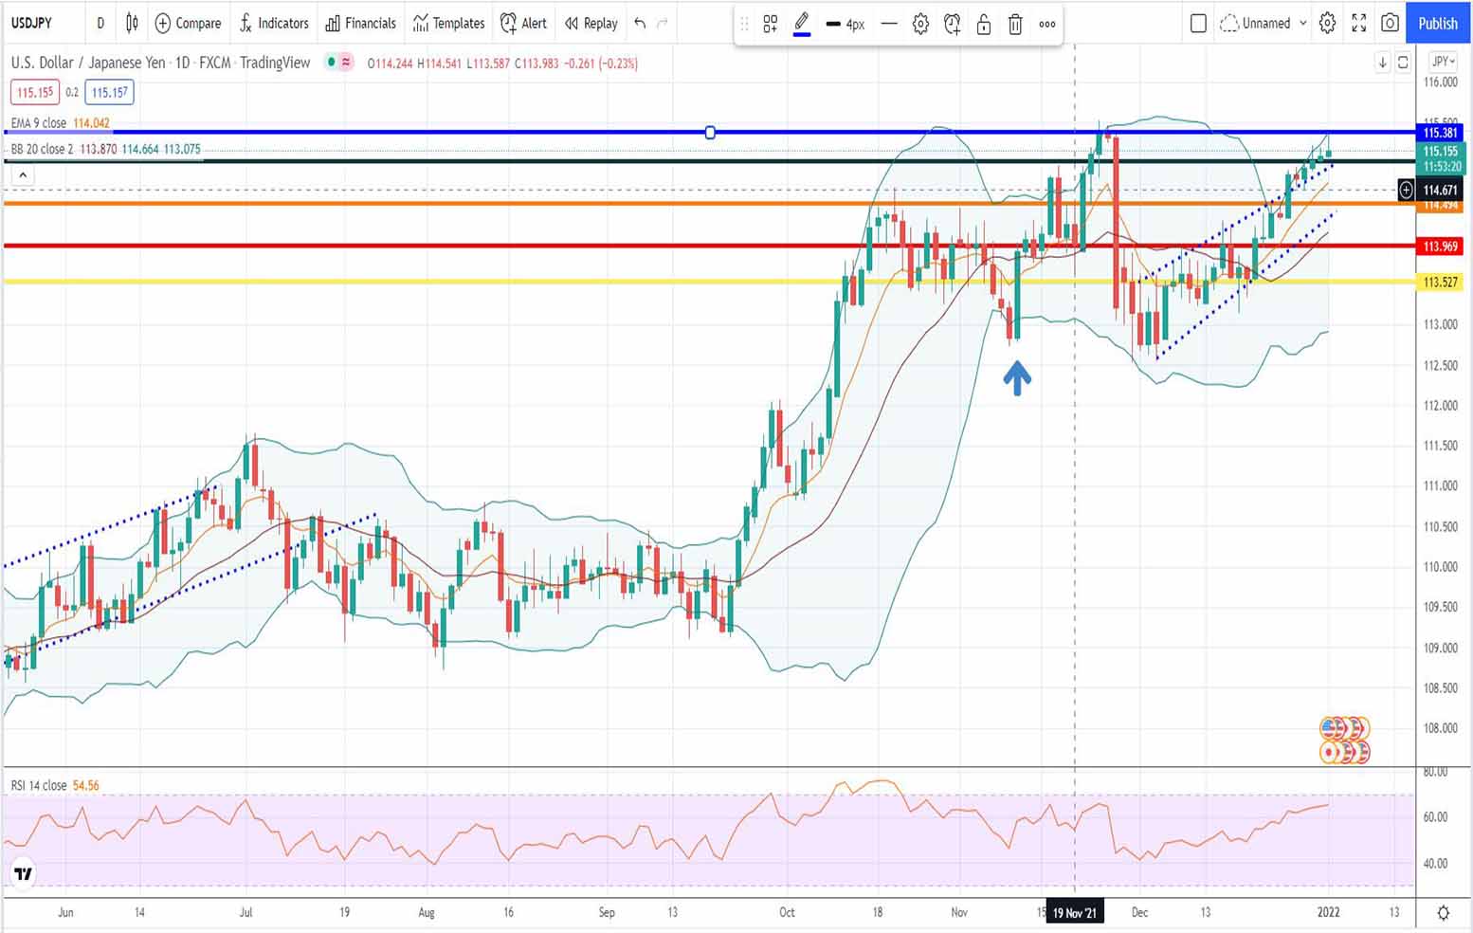Enter fullscreen mode
The height and width of the screenshot is (933, 1473).
click(x=1358, y=23)
